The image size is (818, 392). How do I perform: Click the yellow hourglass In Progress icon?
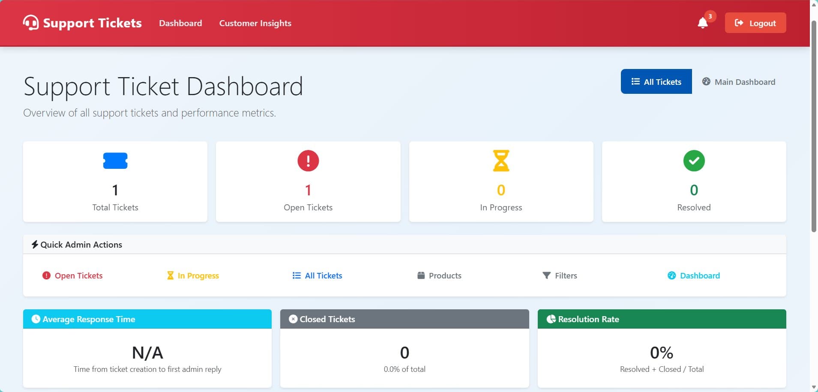click(x=501, y=161)
